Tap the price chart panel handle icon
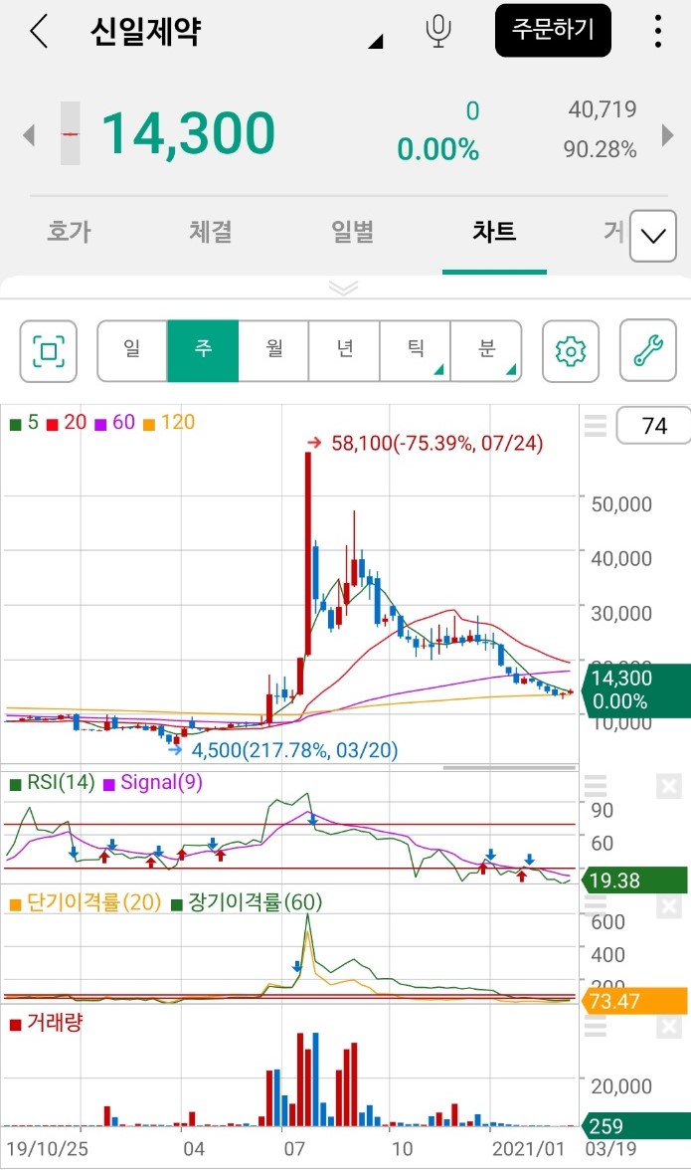The height and width of the screenshot is (1173, 691). pyautogui.click(x=596, y=426)
